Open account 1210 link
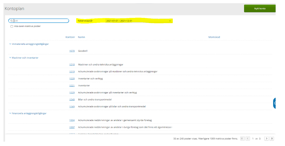 [x=72, y=65]
